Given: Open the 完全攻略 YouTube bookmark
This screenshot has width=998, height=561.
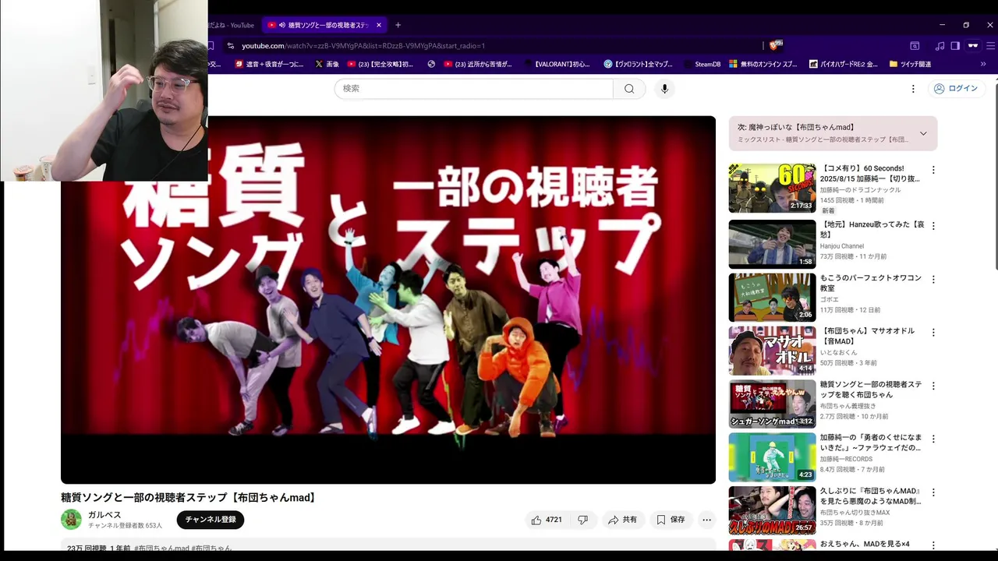Looking at the screenshot, I should [x=380, y=64].
